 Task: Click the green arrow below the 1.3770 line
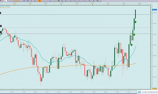(x=136, y=22)
